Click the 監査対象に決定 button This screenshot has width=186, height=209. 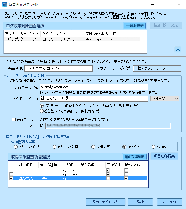[x=166, y=25]
